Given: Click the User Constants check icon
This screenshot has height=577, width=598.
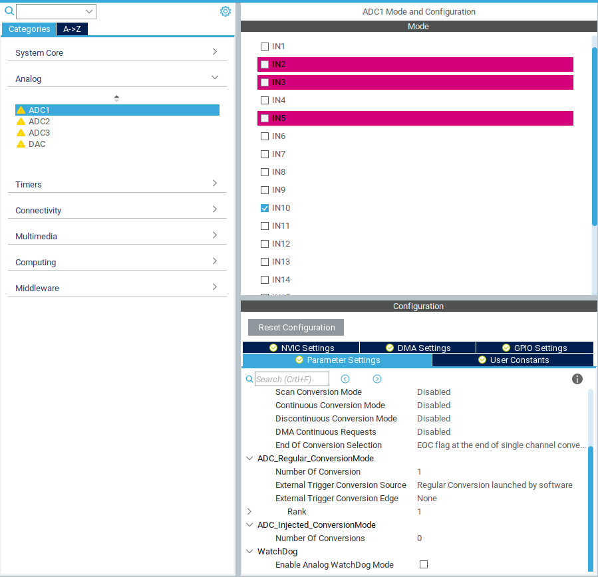Looking at the screenshot, I should [482, 360].
